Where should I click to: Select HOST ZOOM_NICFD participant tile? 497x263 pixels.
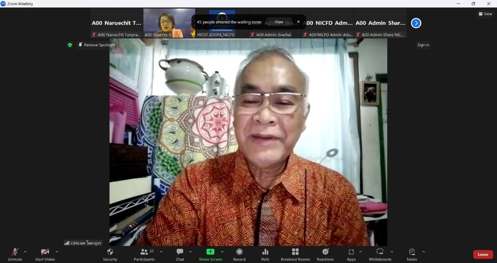point(222,23)
